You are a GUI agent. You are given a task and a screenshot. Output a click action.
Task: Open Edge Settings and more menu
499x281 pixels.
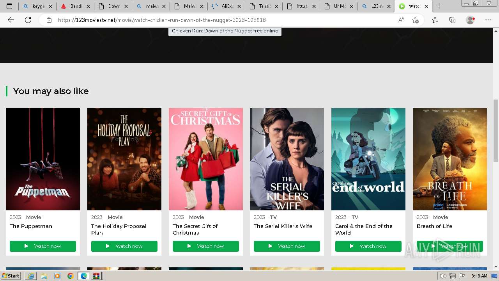coord(488,20)
